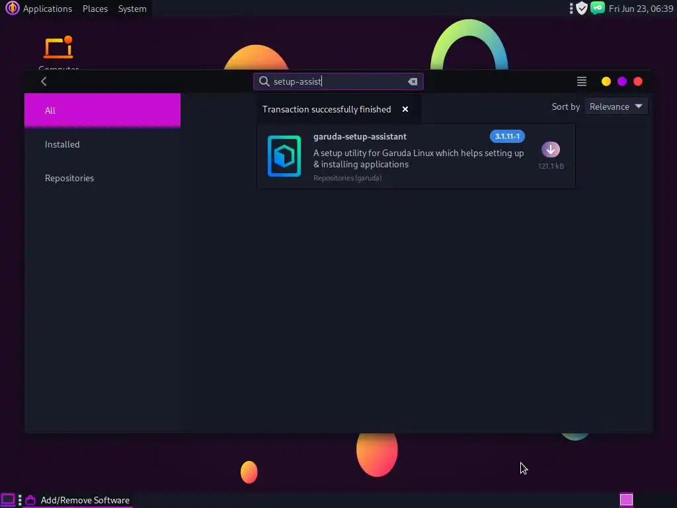The height and width of the screenshot is (508, 677).
Task: Click the Sort by label
Action: click(x=566, y=106)
